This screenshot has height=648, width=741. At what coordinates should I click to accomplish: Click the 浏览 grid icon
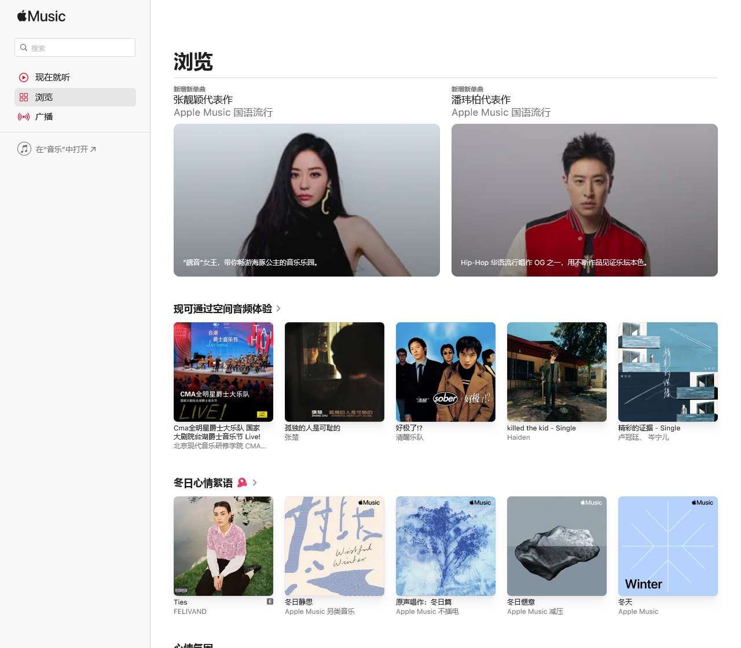click(x=24, y=97)
